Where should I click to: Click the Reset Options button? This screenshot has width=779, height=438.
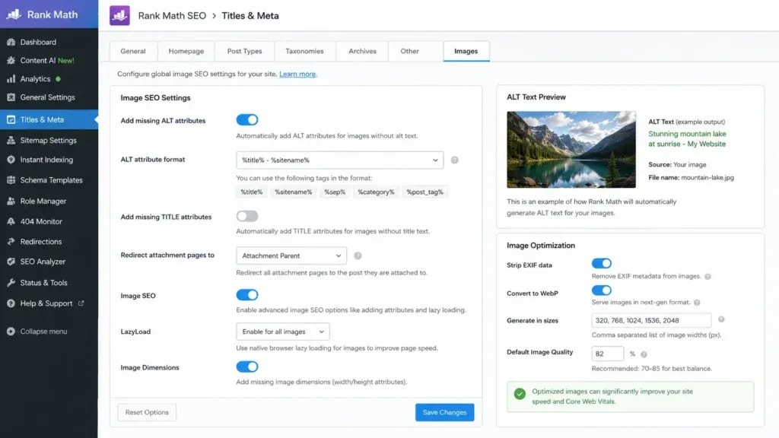[147, 412]
